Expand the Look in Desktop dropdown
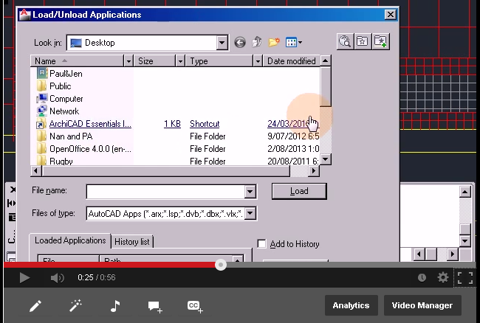 click(222, 43)
